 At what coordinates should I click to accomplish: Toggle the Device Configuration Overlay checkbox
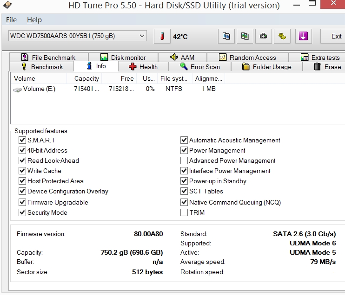click(x=22, y=191)
